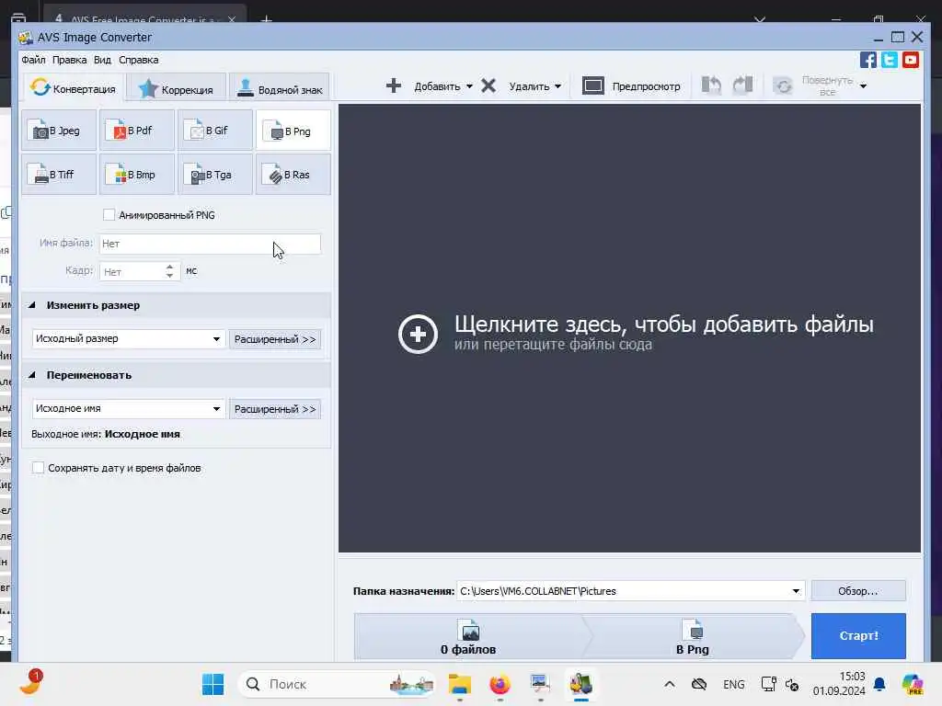The width and height of the screenshot is (942, 706).
Task: Collapse the Resize section
Action: click(32, 305)
